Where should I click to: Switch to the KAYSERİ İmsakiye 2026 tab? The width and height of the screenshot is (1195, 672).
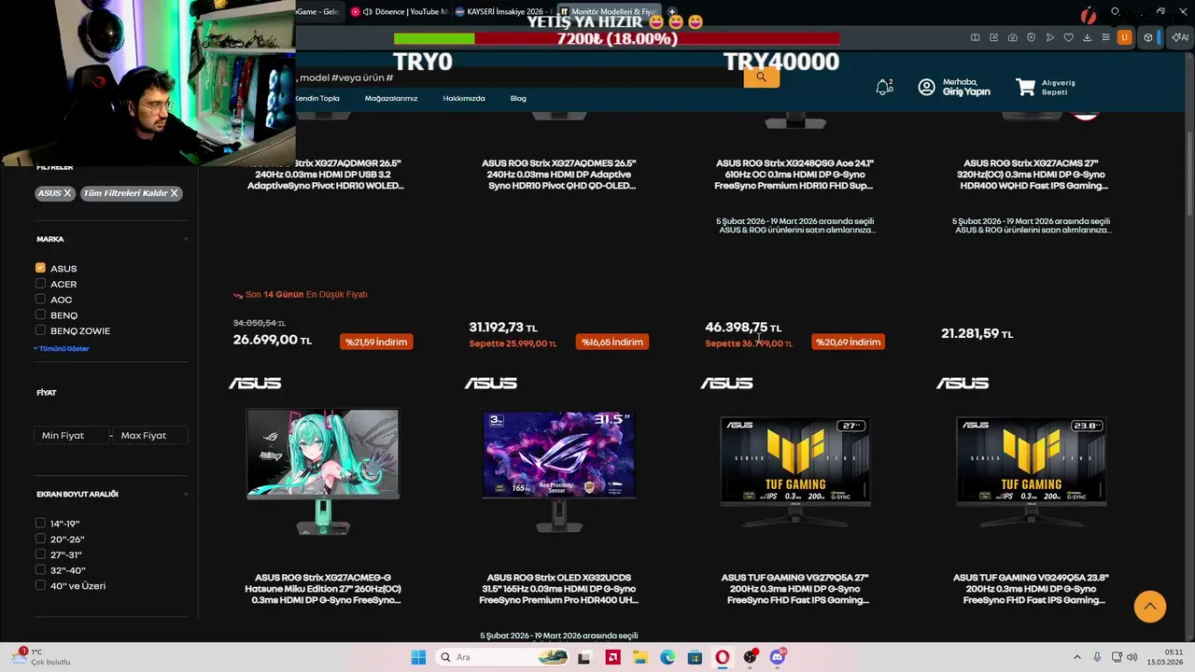coord(504,12)
